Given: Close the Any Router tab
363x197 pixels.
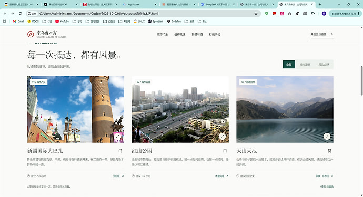Looking at the screenshot, I should 155,4.
